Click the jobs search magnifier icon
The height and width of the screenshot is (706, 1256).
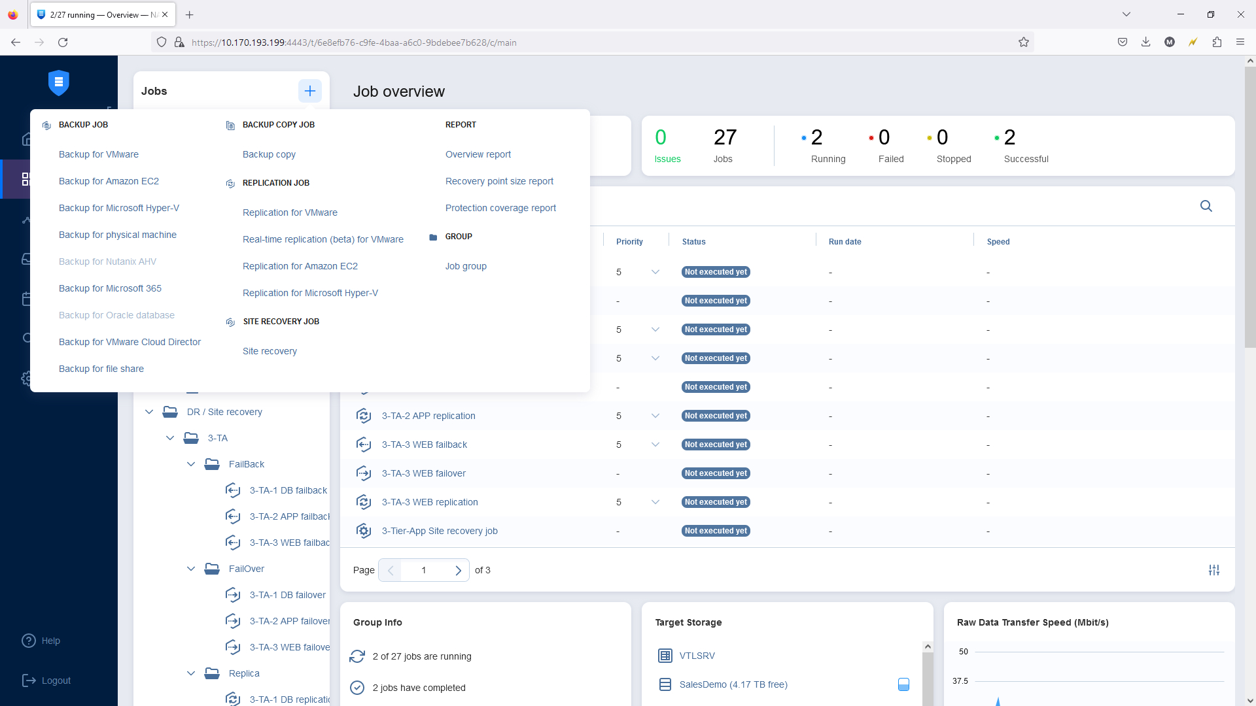click(x=1206, y=206)
